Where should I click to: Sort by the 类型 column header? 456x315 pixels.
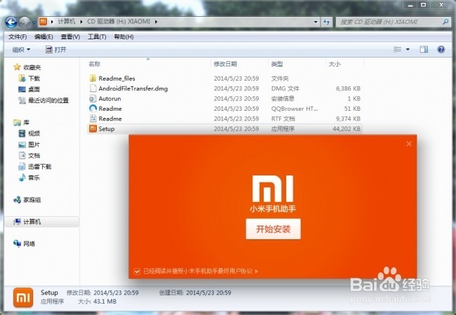pos(277,64)
